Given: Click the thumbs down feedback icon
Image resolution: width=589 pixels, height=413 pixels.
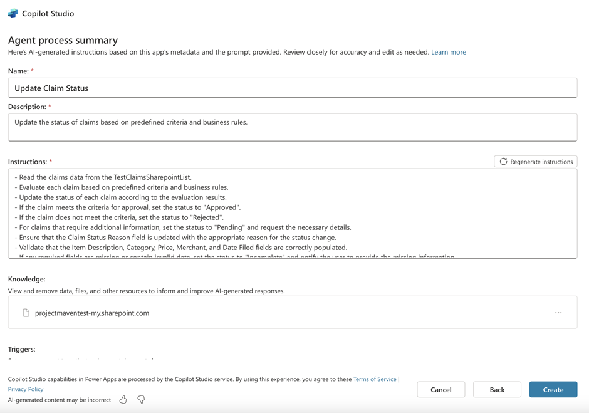Looking at the screenshot, I should click(141, 399).
